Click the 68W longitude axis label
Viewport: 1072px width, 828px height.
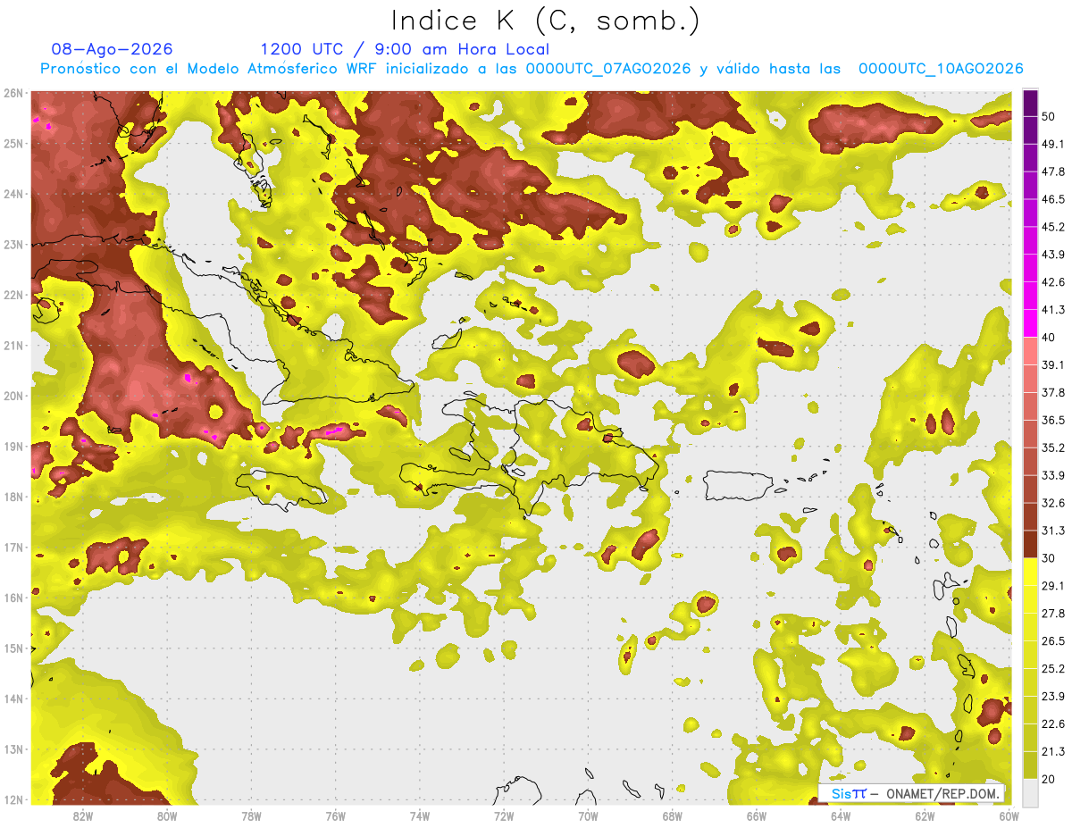coord(672,815)
